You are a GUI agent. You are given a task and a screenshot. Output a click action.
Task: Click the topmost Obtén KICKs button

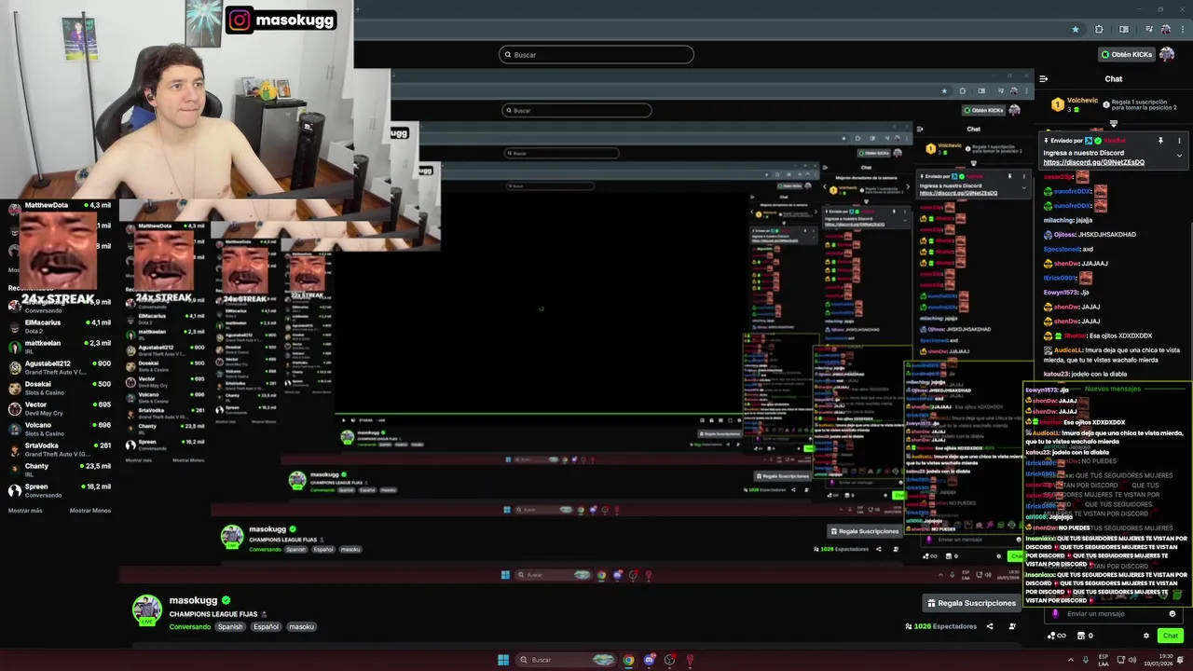tap(1126, 55)
